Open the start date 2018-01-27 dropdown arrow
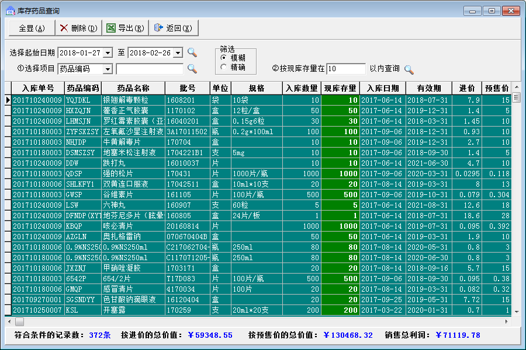 [x=108, y=53]
